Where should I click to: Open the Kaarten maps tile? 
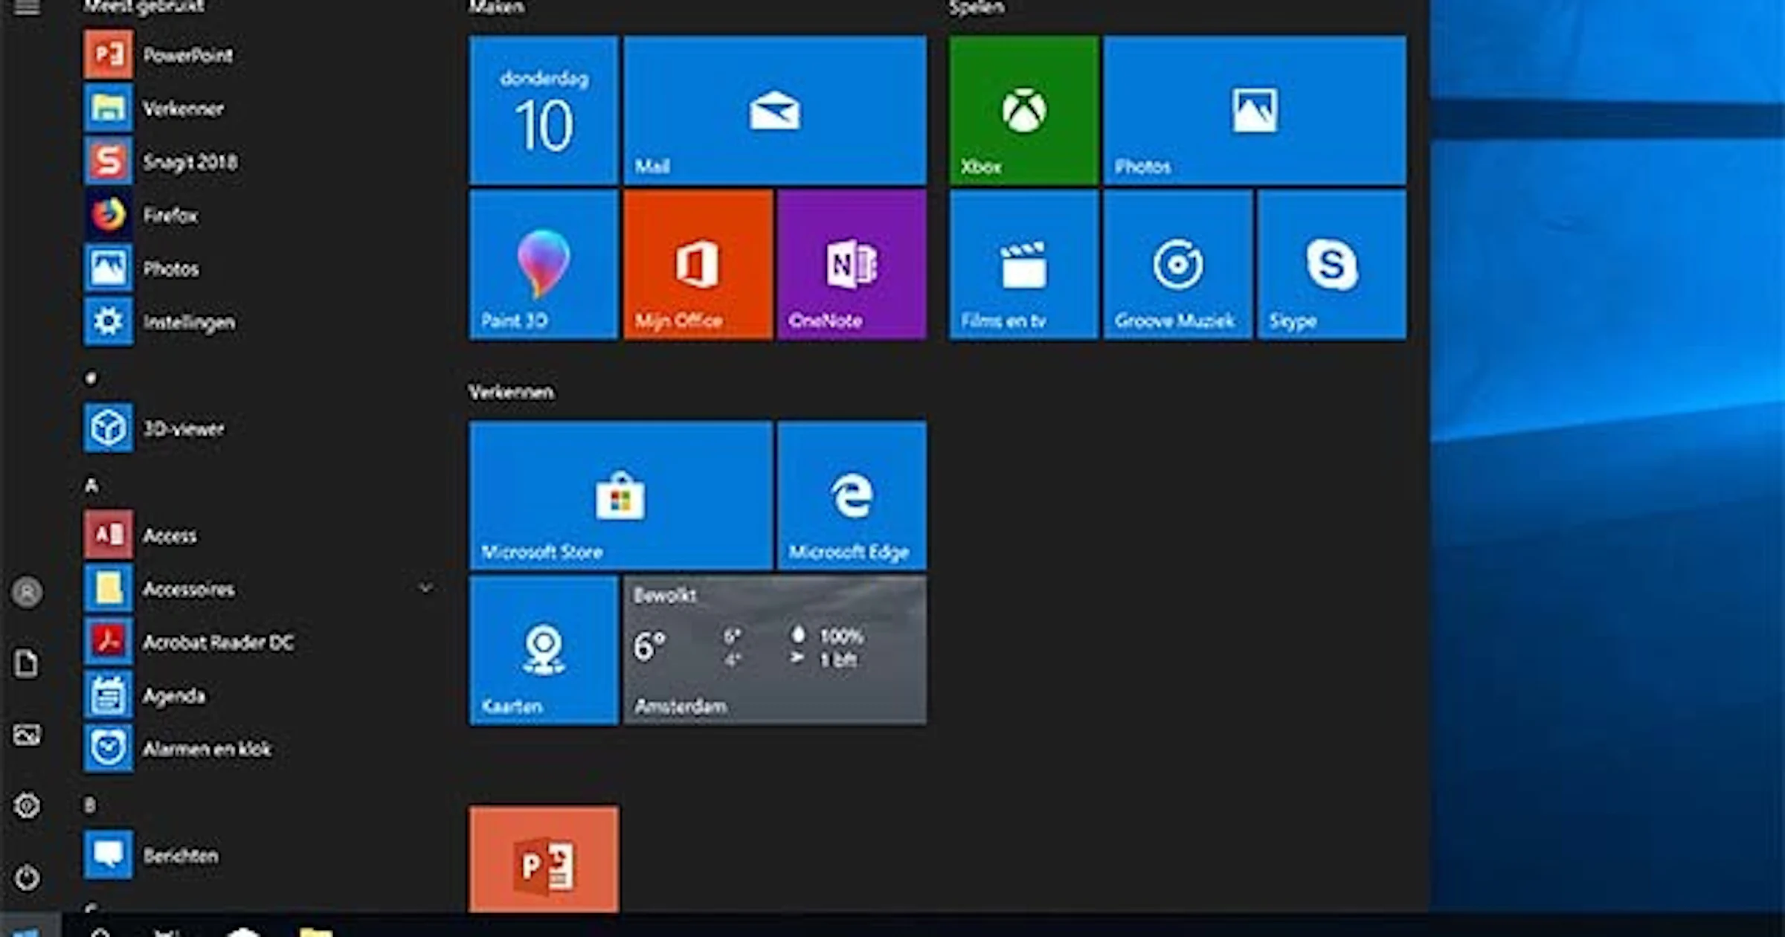(x=544, y=650)
